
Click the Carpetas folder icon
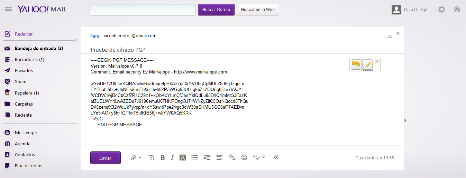coord(7,104)
